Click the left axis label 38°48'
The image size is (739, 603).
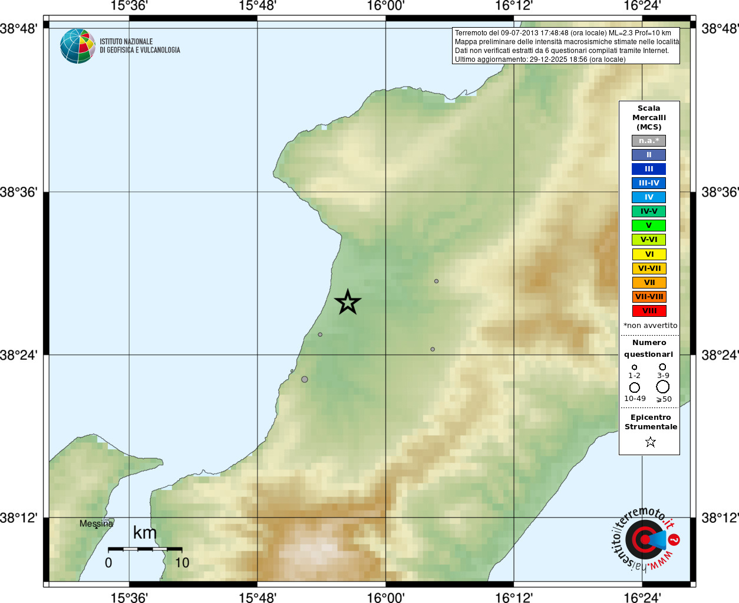[19, 29]
